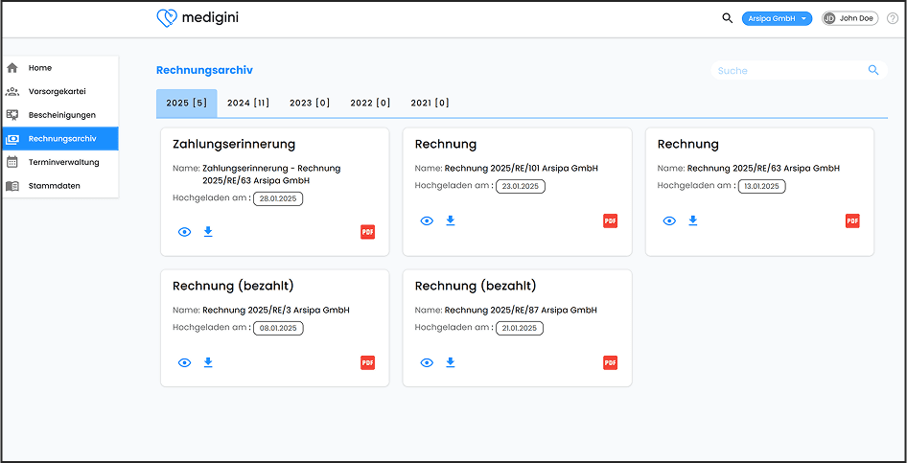The image size is (907, 463).
Task: Click search magnifier inside Suche field
Action: click(x=873, y=70)
